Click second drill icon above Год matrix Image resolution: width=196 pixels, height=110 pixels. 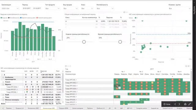68,66
